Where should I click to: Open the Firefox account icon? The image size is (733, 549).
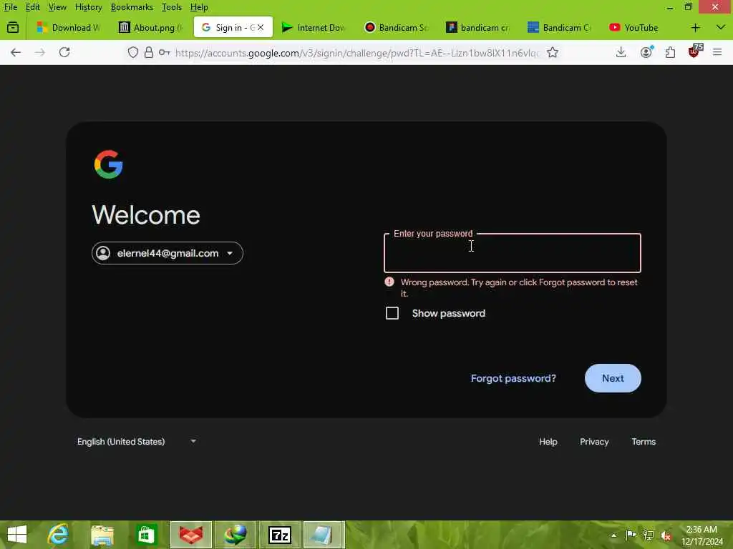click(646, 52)
